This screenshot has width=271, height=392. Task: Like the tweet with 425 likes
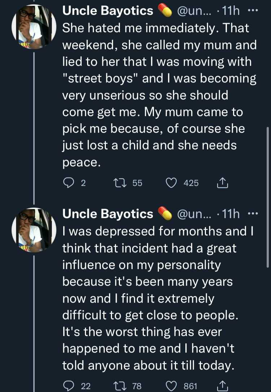[x=171, y=183]
